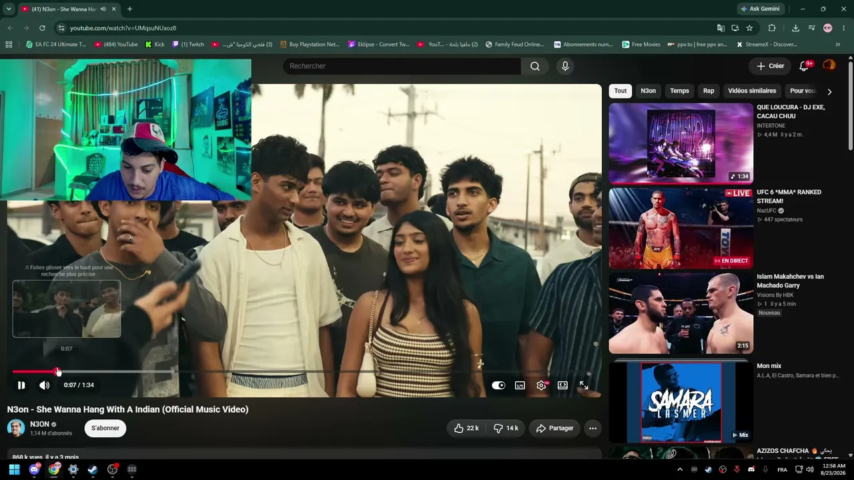
Task: Open the Chrome apps grid shortcut
Action: tap(9, 45)
